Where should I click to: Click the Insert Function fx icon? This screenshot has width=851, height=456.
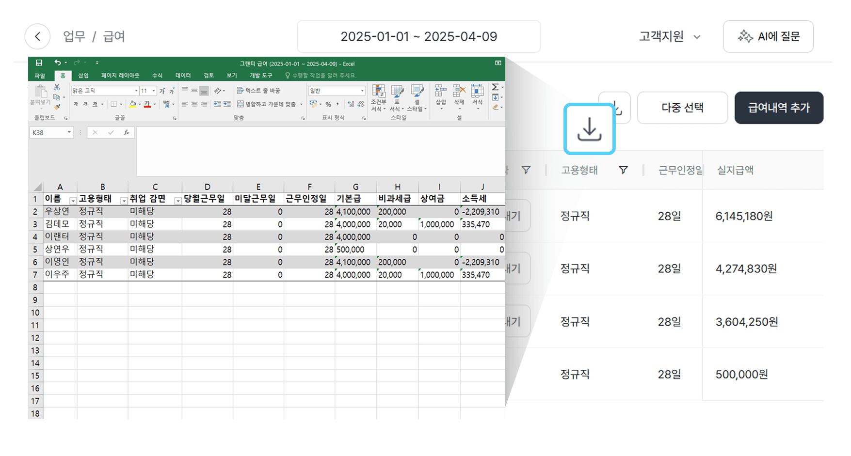coord(126,132)
